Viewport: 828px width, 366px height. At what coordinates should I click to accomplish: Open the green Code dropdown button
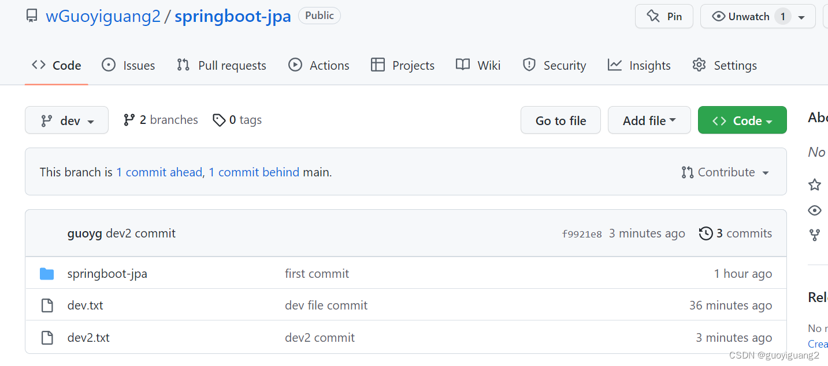coord(742,120)
